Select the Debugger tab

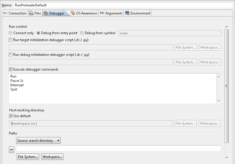pyautogui.click(x=55, y=13)
